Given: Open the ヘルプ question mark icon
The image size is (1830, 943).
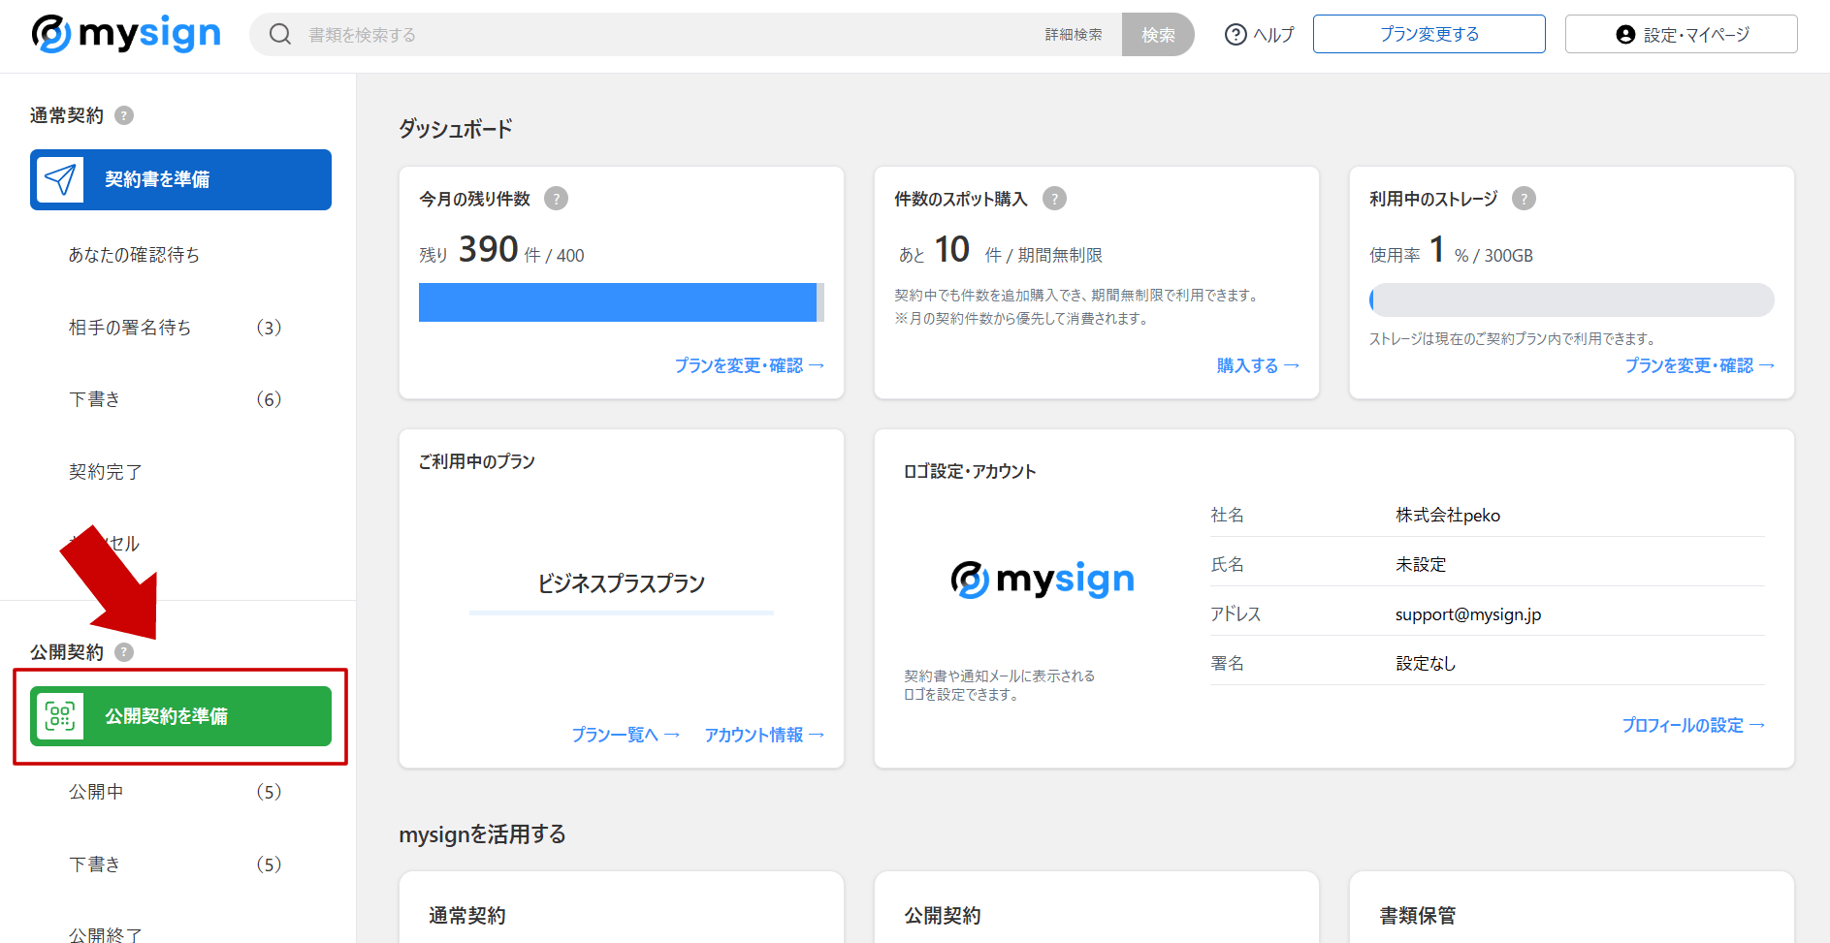Looking at the screenshot, I should (1234, 33).
